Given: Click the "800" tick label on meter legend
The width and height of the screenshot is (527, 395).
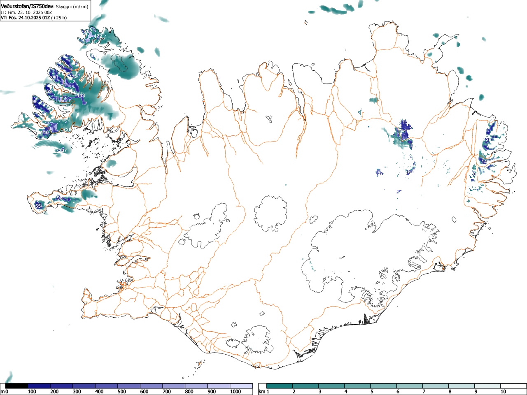Looking at the screenshot, I should (x=189, y=392).
